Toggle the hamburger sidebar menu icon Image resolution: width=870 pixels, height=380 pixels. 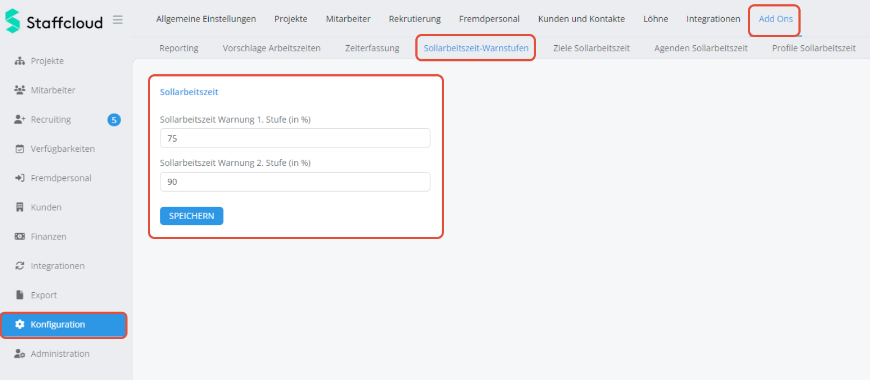pyautogui.click(x=118, y=20)
